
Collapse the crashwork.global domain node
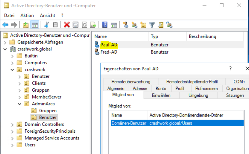pos(5,49)
